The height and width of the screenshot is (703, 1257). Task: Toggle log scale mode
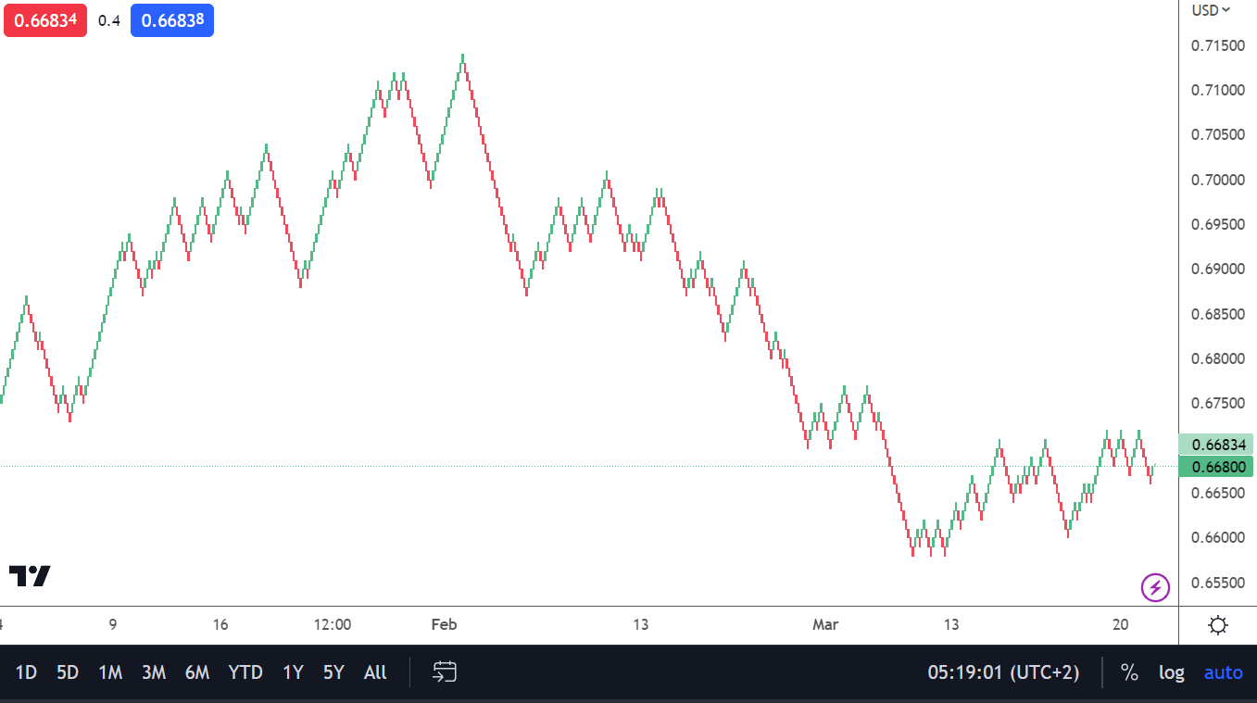coord(1172,672)
